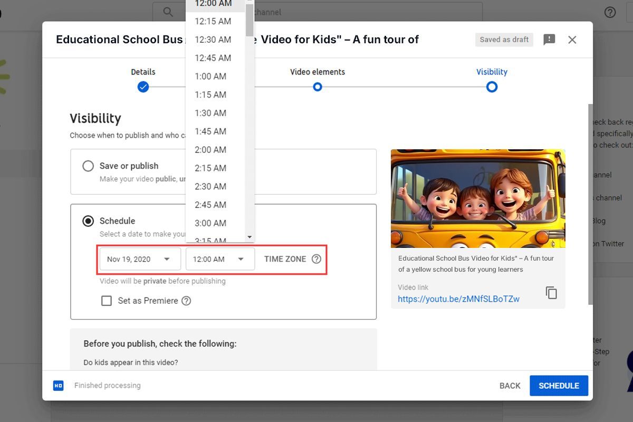Click the dialog's vertical scrollbar

(590, 204)
